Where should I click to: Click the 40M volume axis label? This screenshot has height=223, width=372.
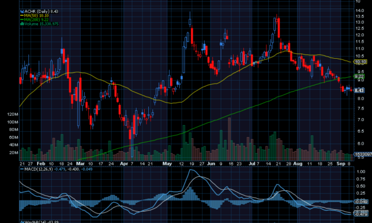[14, 145]
